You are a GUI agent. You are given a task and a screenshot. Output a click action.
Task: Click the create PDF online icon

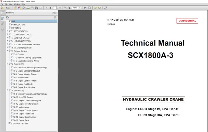click(x=15, y=8)
